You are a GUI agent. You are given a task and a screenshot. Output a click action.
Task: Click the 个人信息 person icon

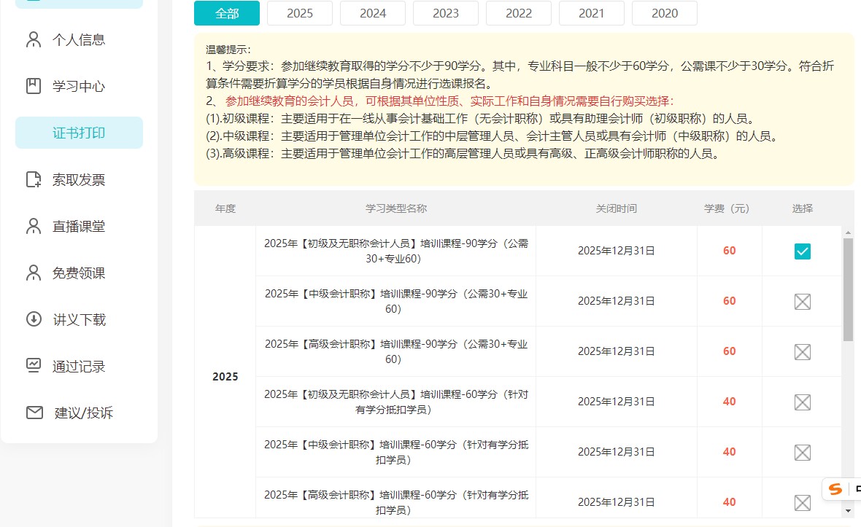33,40
